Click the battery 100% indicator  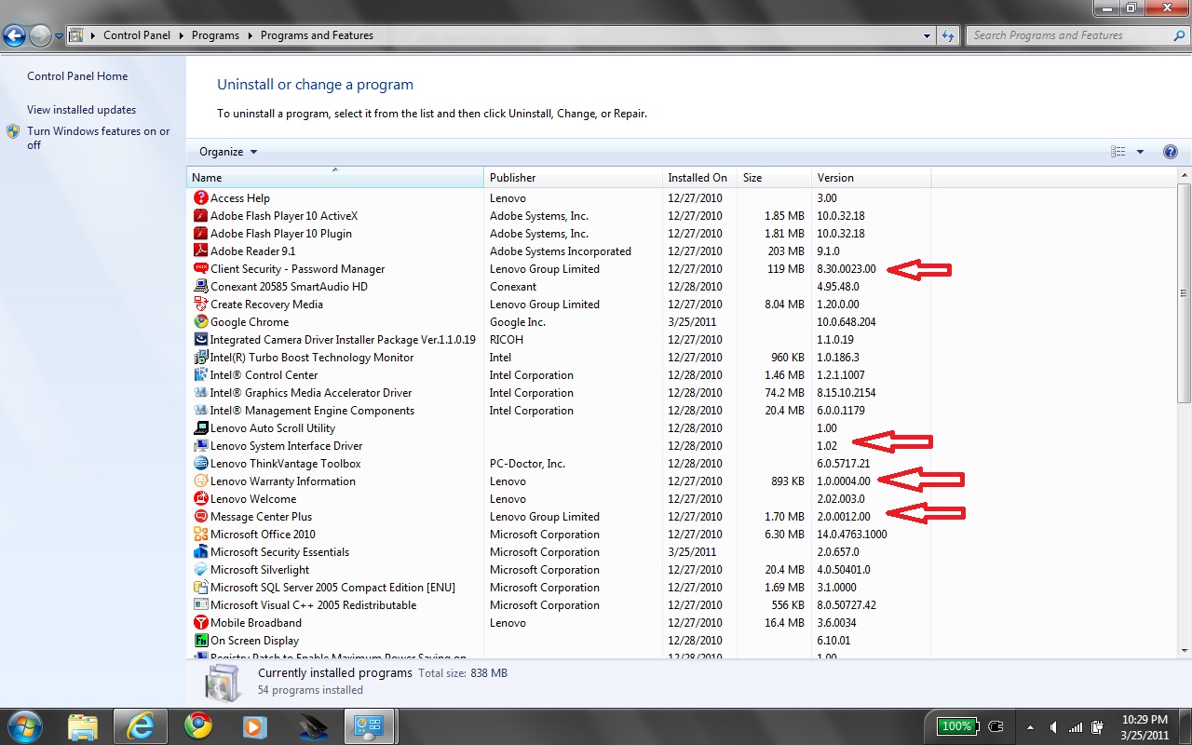[x=957, y=726]
